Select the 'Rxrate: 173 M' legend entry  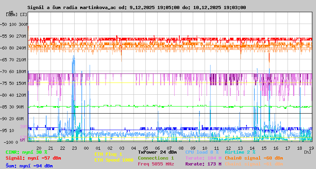(203, 164)
